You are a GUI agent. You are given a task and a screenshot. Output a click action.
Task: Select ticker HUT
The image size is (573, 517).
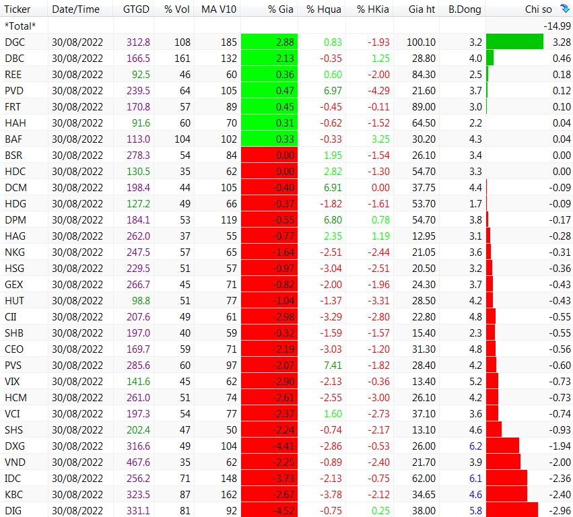(14, 301)
